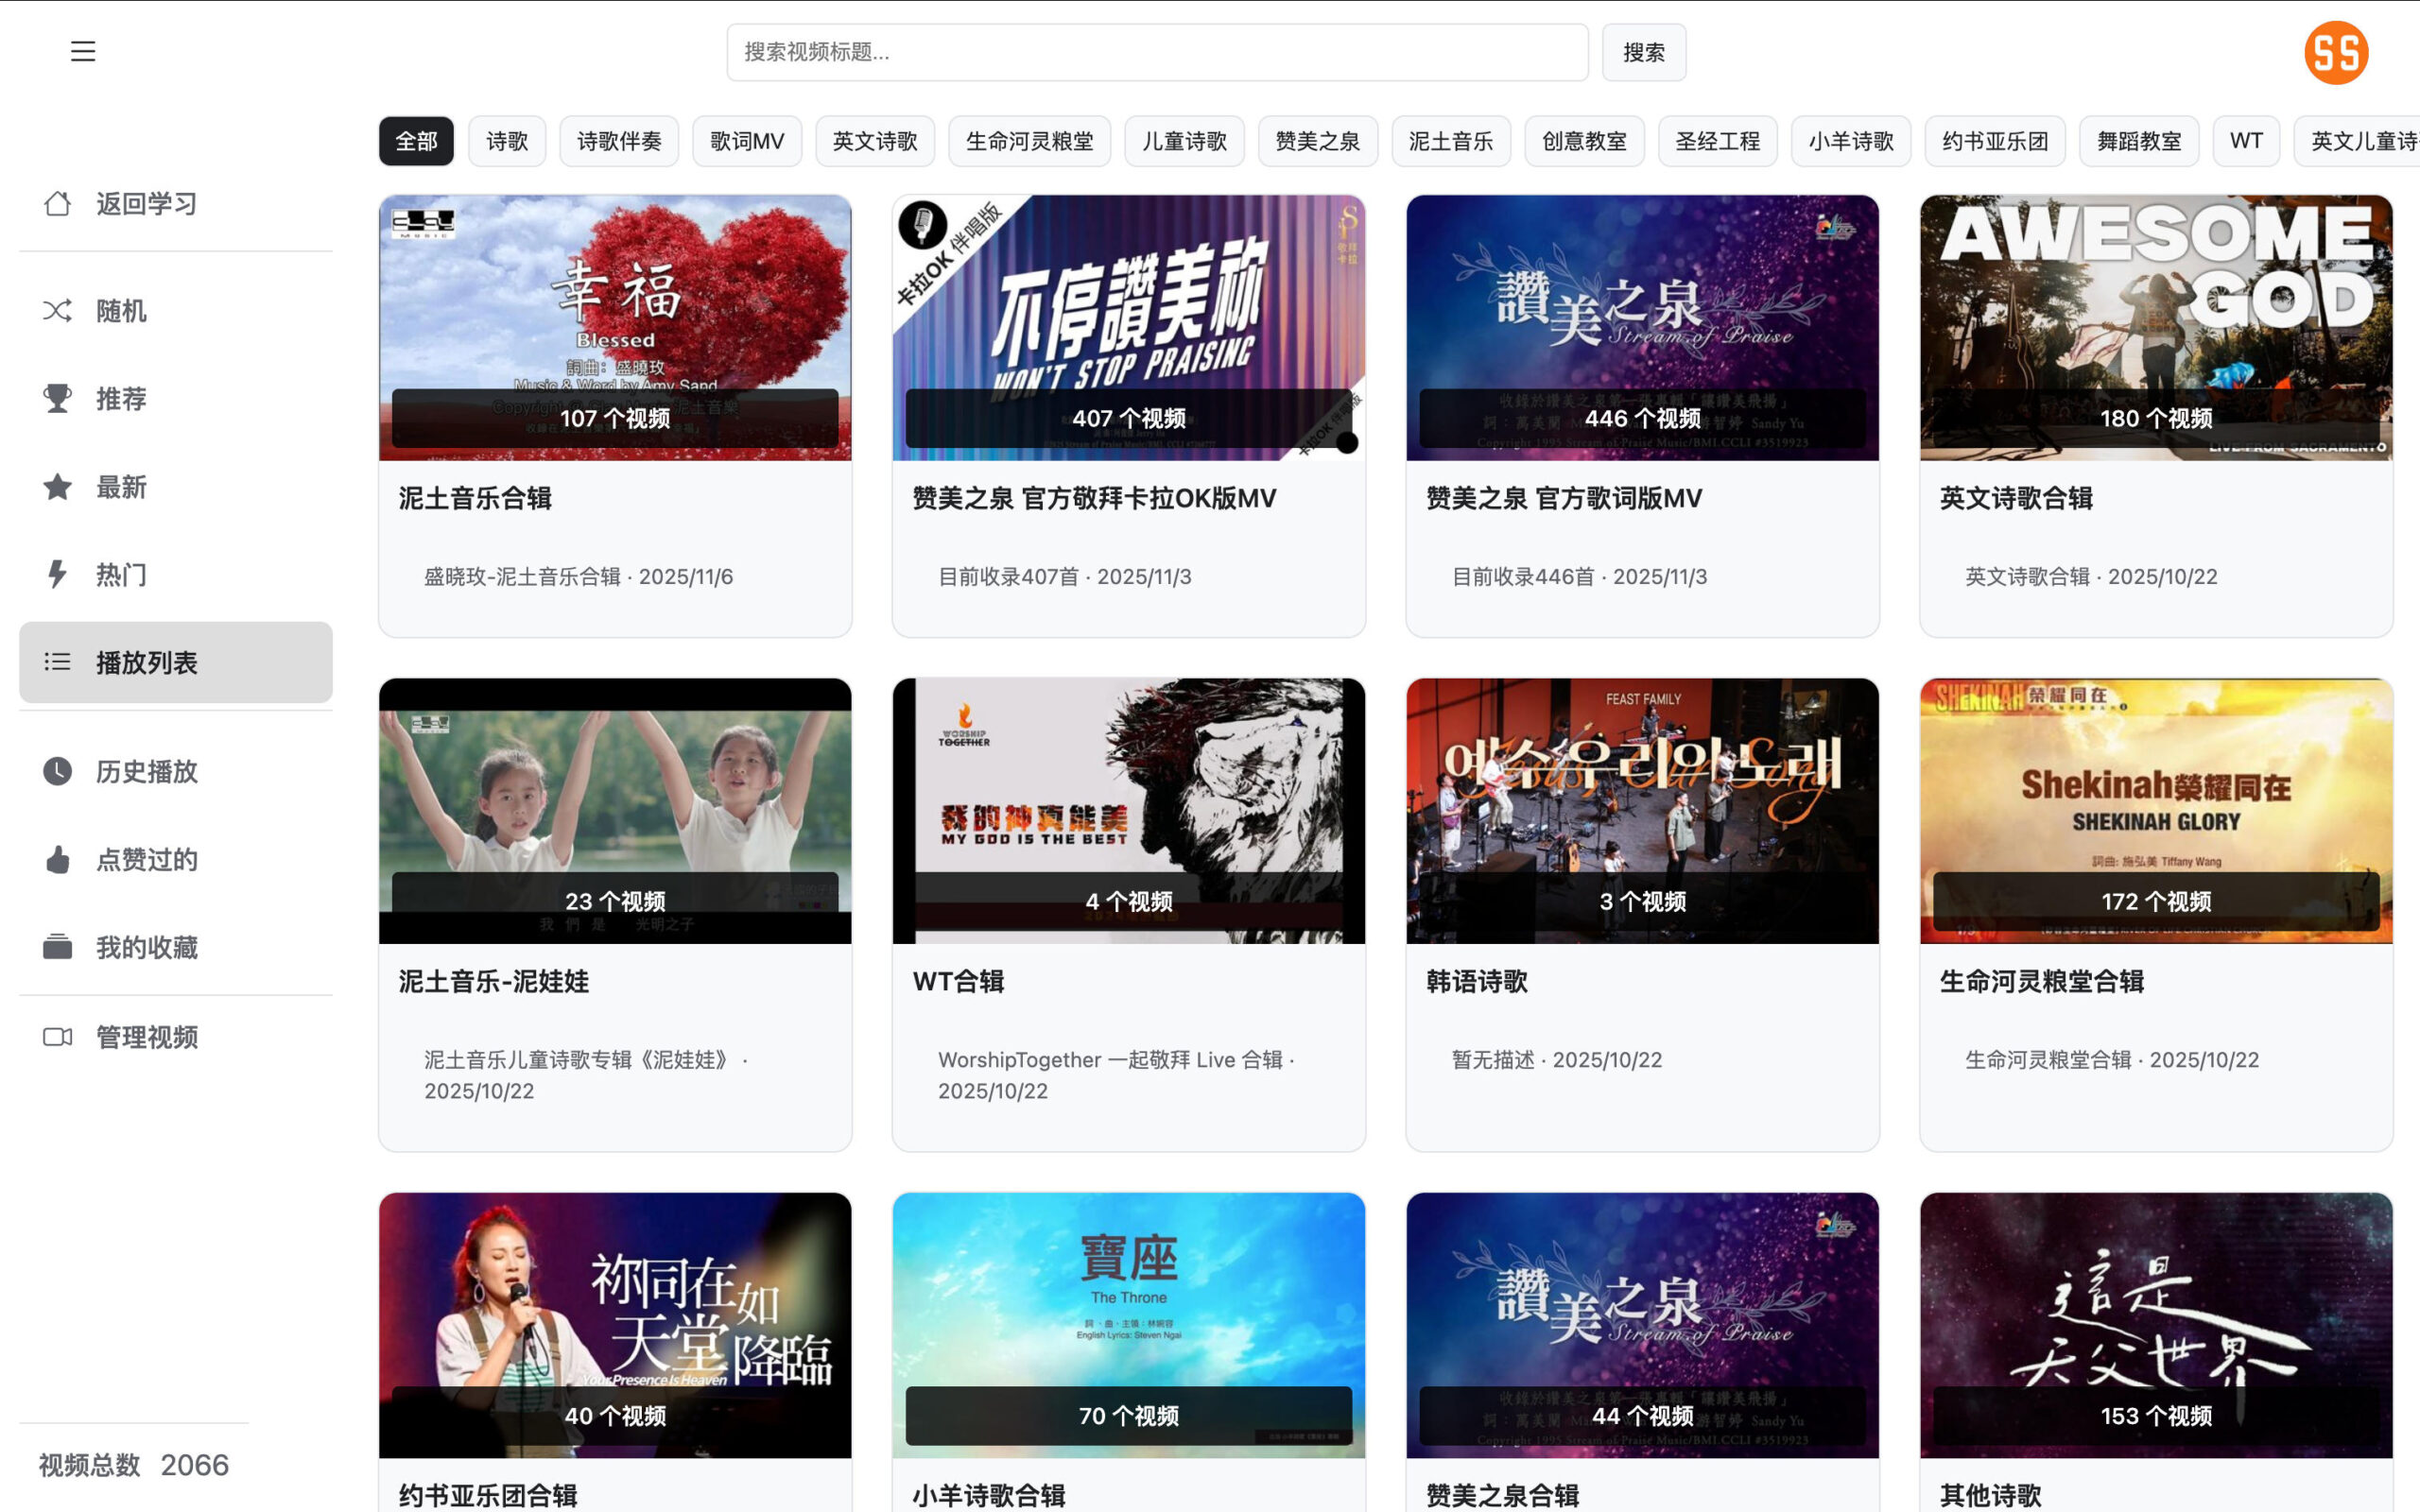Click the 搜索 button

pyautogui.click(x=1643, y=52)
